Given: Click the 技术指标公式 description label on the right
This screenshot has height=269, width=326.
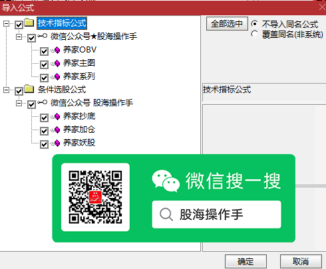Looking at the screenshot, I should tap(227, 90).
